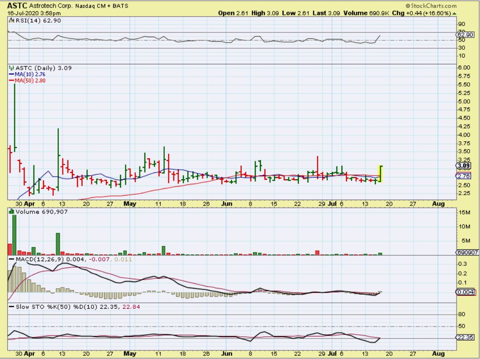Click the Aug label on bottom date axis
This screenshot has height=359, width=480.
coord(438,354)
